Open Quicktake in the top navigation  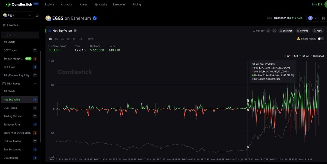101,4
